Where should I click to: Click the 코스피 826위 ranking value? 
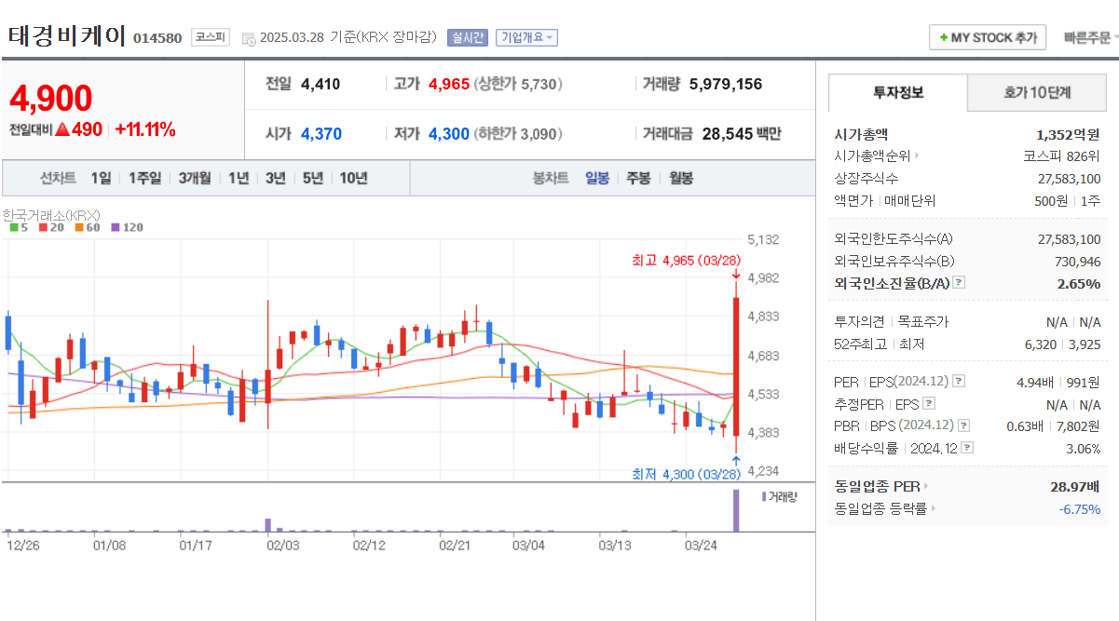pos(1061,156)
